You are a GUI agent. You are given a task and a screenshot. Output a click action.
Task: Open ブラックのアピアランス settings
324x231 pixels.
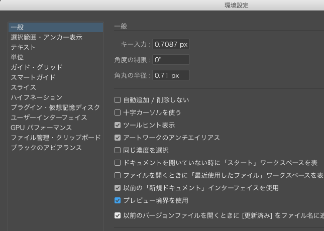(56, 148)
